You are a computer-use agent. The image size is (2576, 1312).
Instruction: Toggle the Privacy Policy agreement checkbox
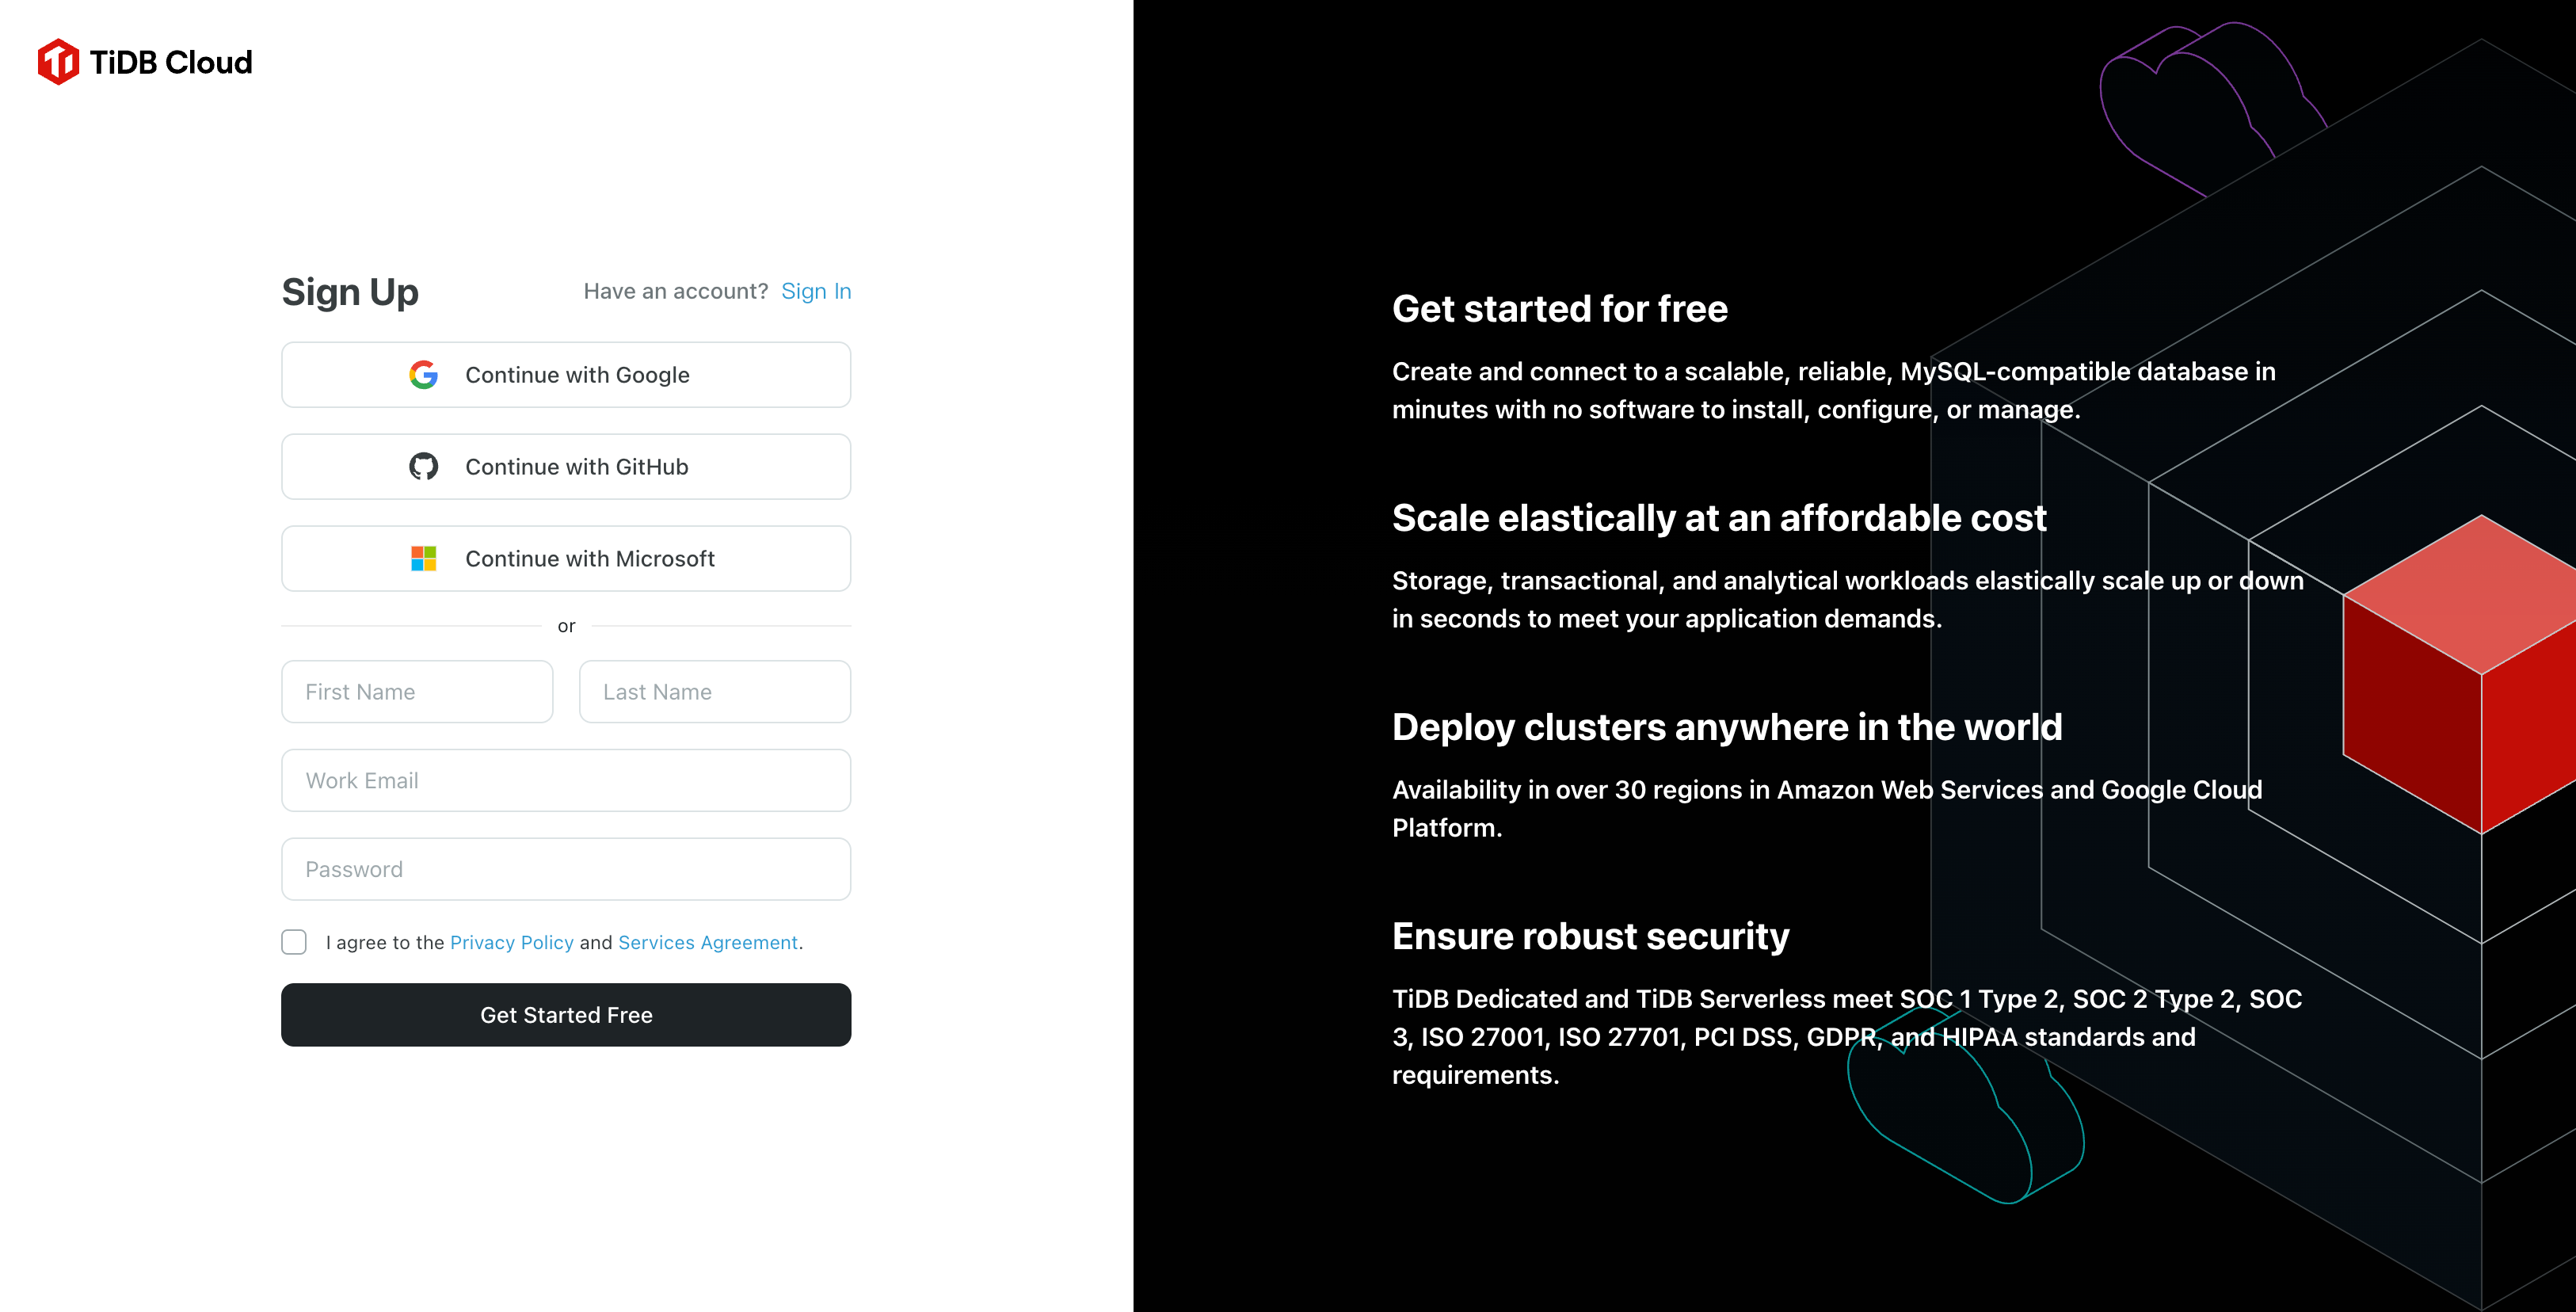pyautogui.click(x=293, y=942)
